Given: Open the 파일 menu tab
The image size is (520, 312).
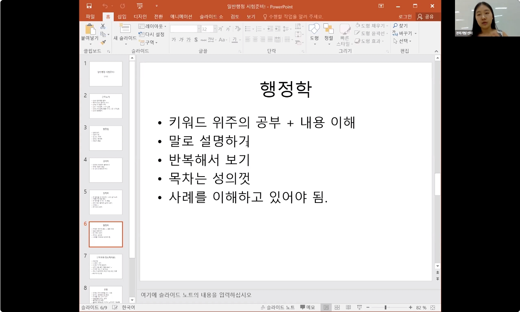Looking at the screenshot, I should pyautogui.click(x=90, y=17).
